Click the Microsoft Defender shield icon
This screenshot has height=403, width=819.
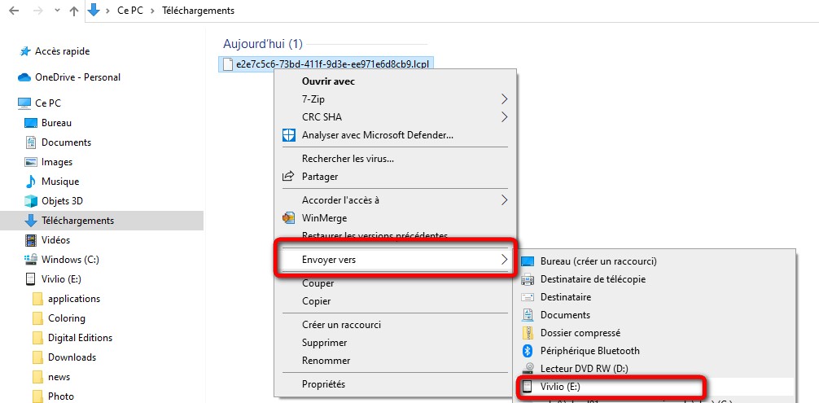coord(288,134)
